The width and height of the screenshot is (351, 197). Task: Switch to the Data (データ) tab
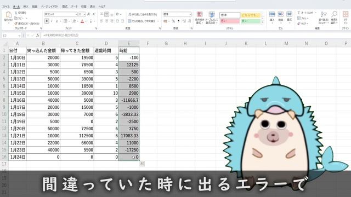(x=75, y=7)
